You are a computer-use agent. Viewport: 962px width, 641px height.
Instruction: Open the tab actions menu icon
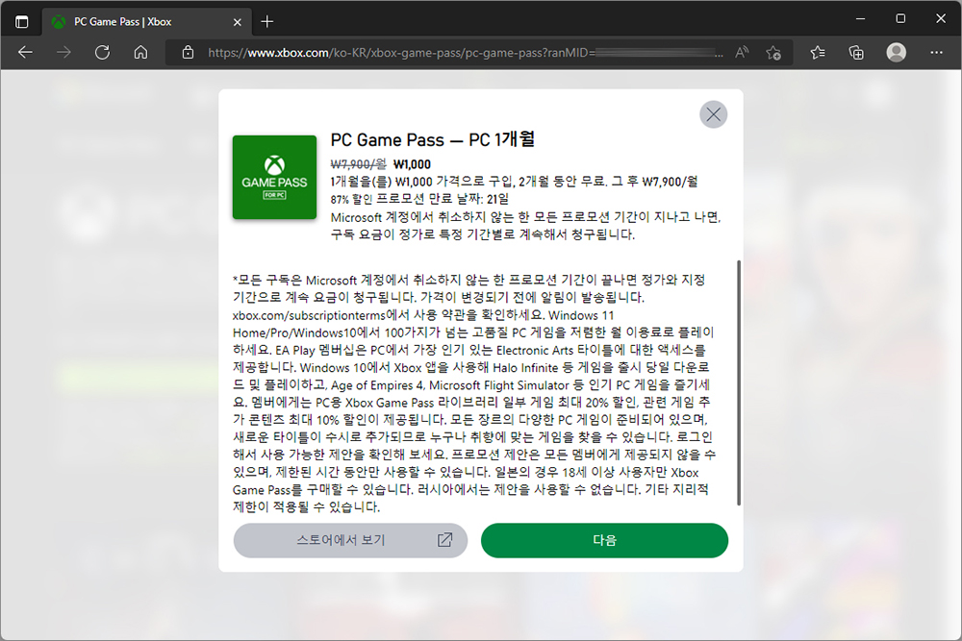[x=21, y=22]
